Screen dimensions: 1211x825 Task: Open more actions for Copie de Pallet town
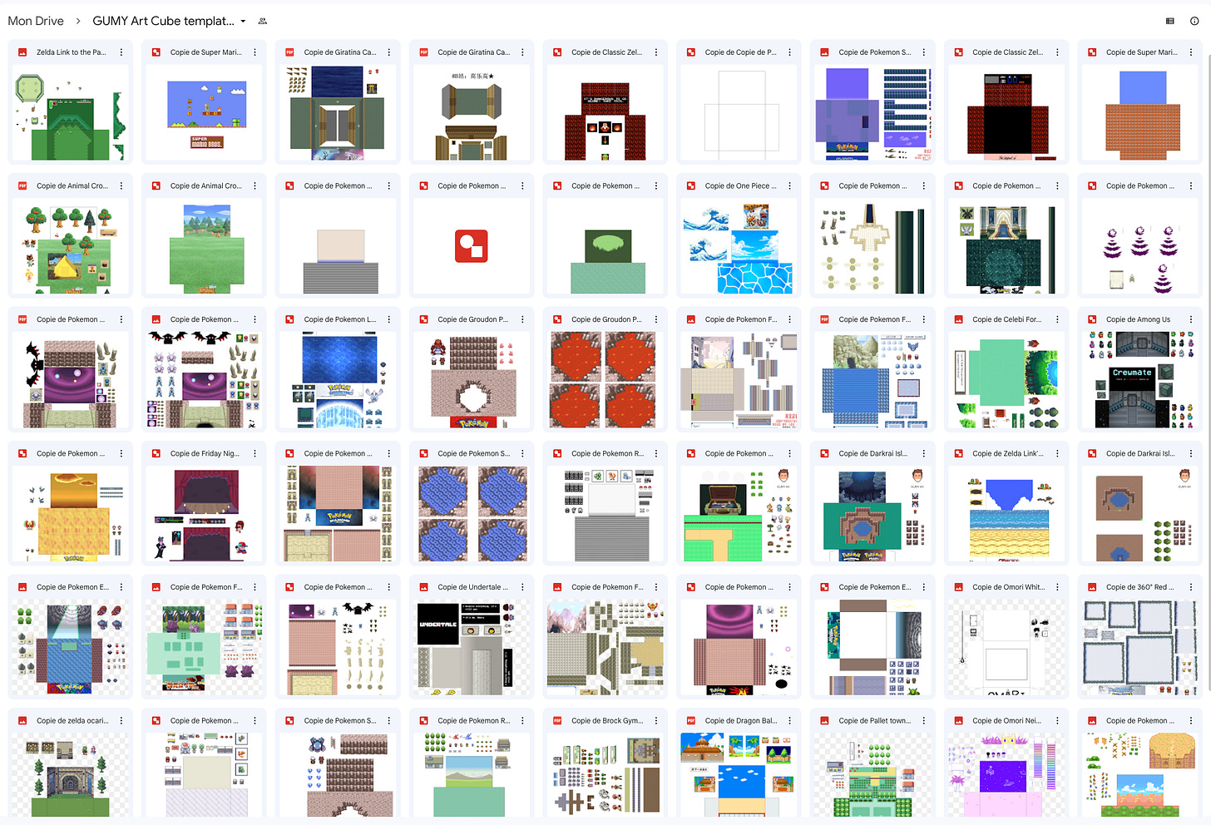(x=924, y=721)
